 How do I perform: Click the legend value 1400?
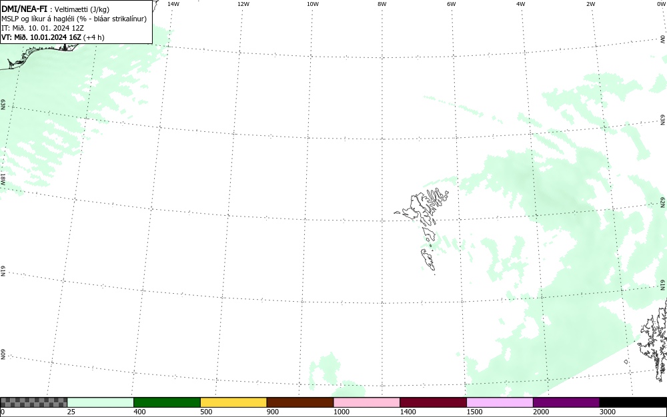(408, 412)
